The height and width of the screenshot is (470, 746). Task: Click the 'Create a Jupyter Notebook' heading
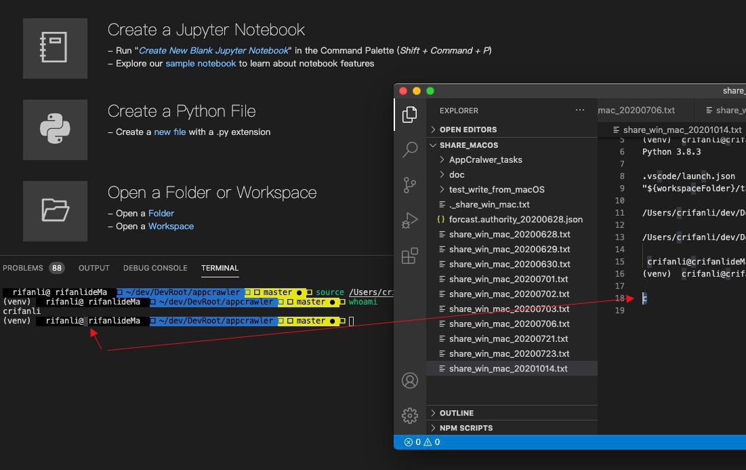click(206, 30)
